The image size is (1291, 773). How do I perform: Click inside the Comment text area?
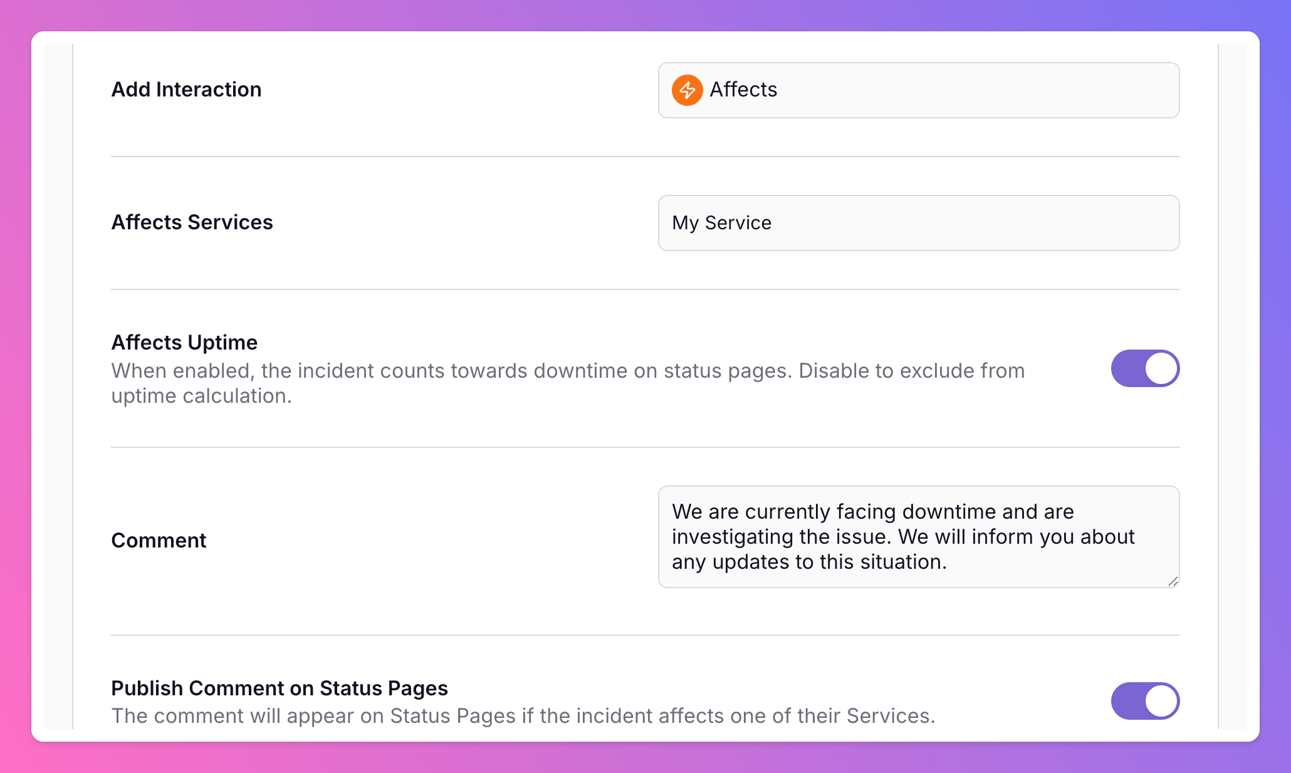tap(919, 537)
